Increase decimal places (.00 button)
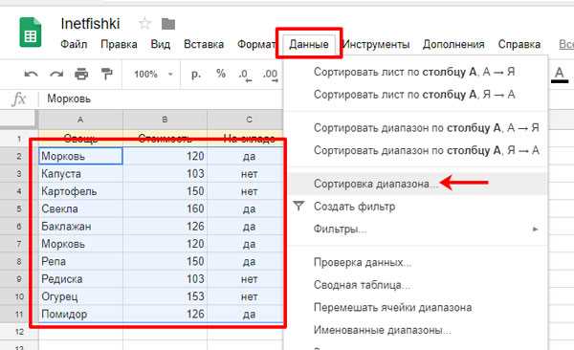Screen dimensions: 574x350 pos(270,75)
